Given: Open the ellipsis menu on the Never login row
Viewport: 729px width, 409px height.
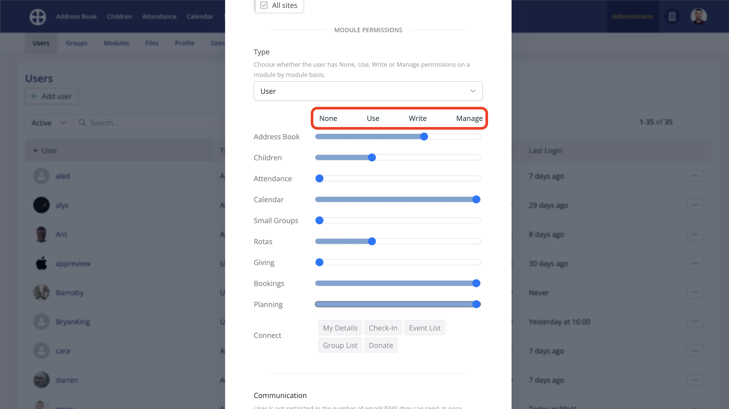Looking at the screenshot, I should coord(695,292).
